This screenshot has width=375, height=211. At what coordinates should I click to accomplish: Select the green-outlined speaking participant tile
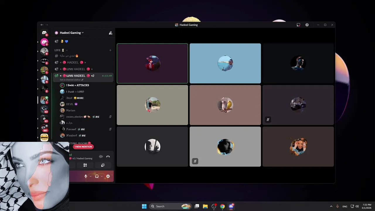152,63
